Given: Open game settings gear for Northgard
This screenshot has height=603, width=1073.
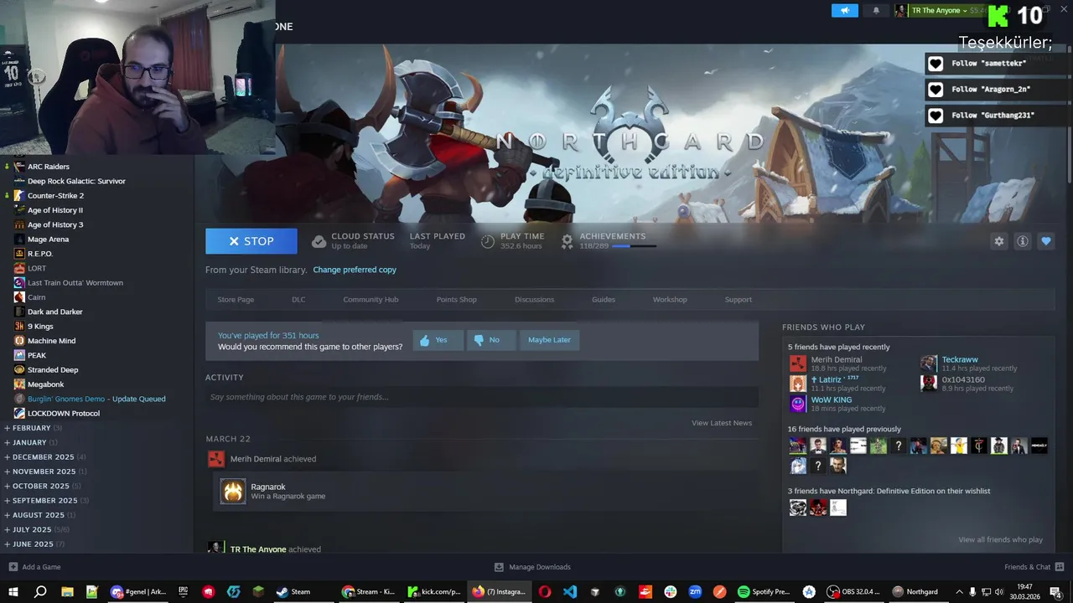Looking at the screenshot, I should click(x=998, y=241).
